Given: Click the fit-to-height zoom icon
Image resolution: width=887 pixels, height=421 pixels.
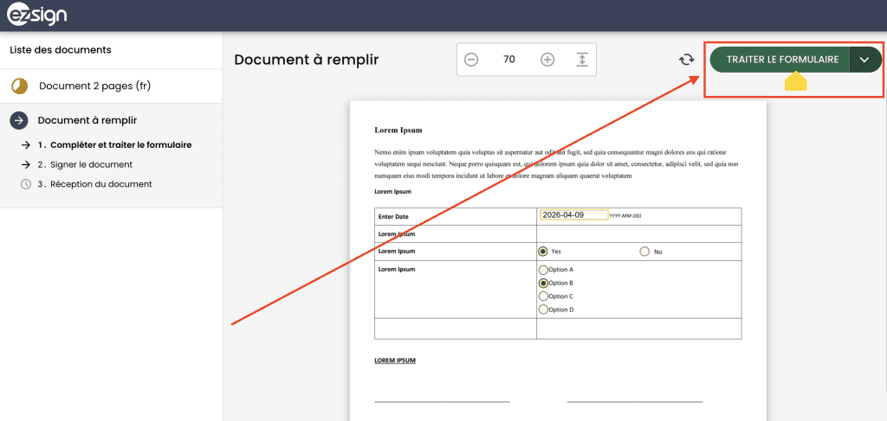Looking at the screenshot, I should coord(582,60).
